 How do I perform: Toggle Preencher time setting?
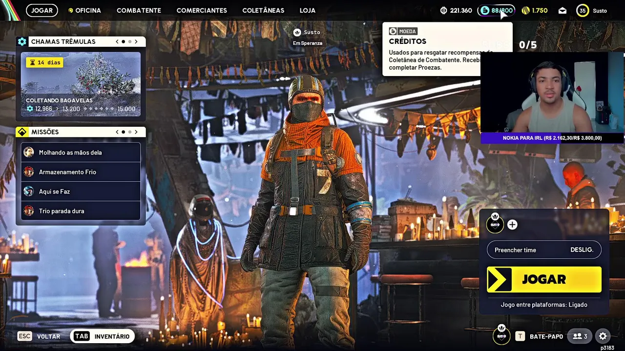click(x=544, y=250)
